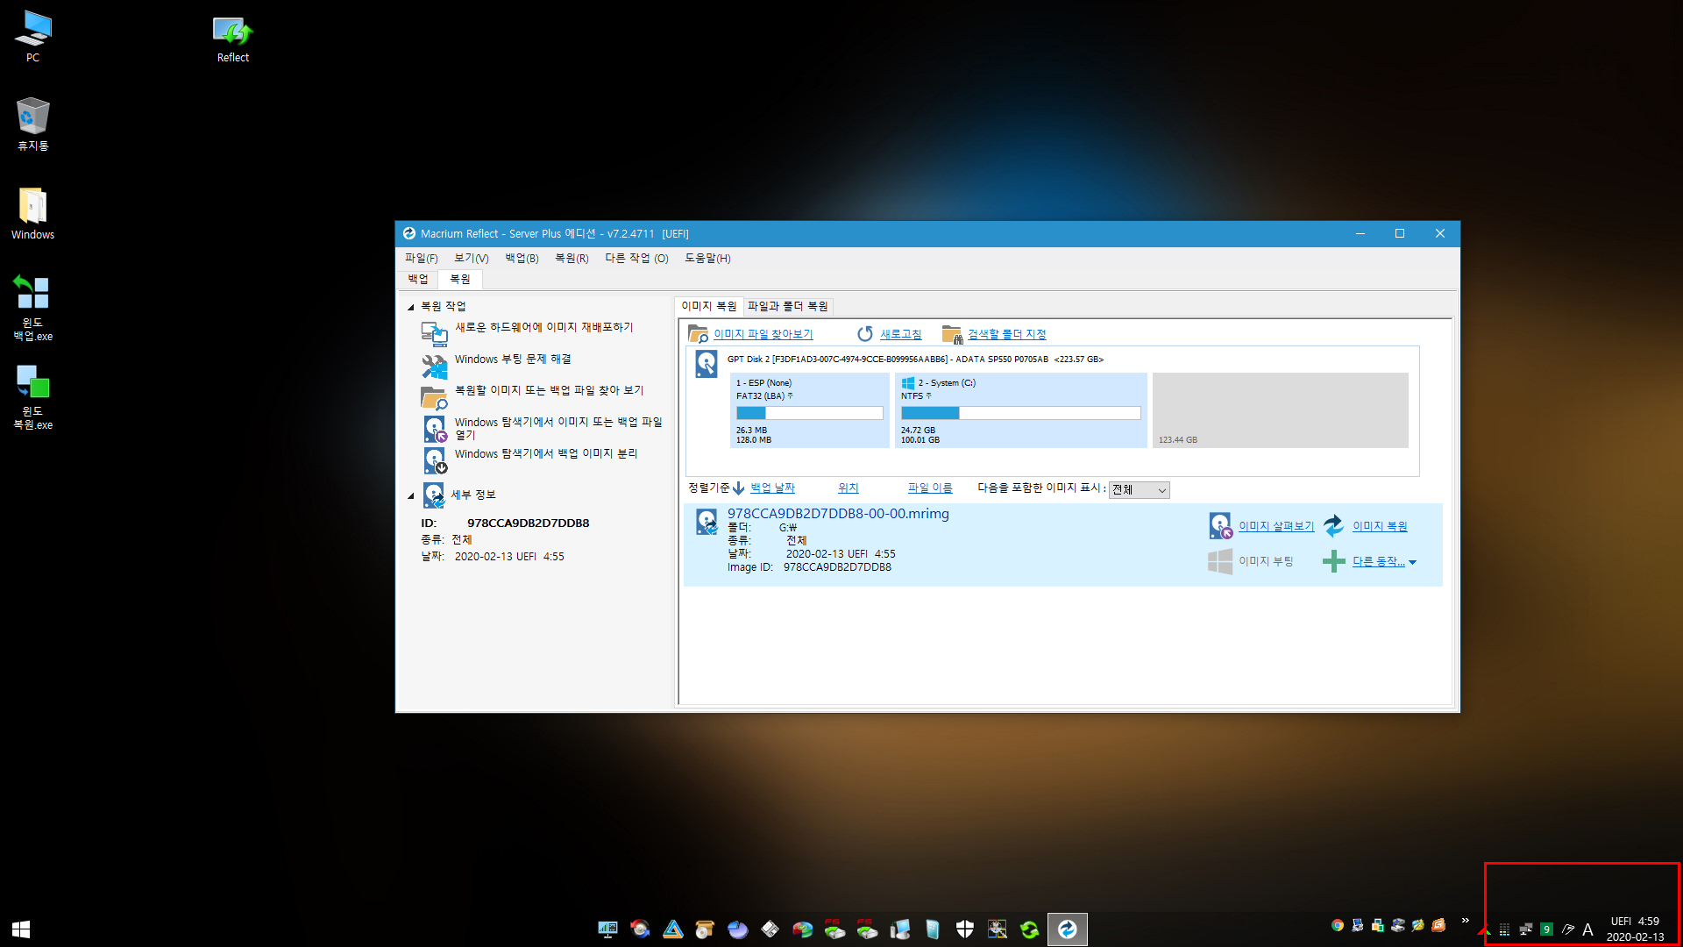Click the system monitor taskbar icon
The height and width of the screenshot is (947, 1683).
tap(607, 929)
